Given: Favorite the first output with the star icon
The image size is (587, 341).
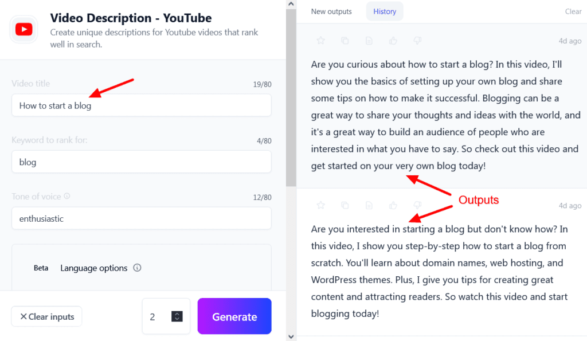Looking at the screenshot, I should click(321, 41).
